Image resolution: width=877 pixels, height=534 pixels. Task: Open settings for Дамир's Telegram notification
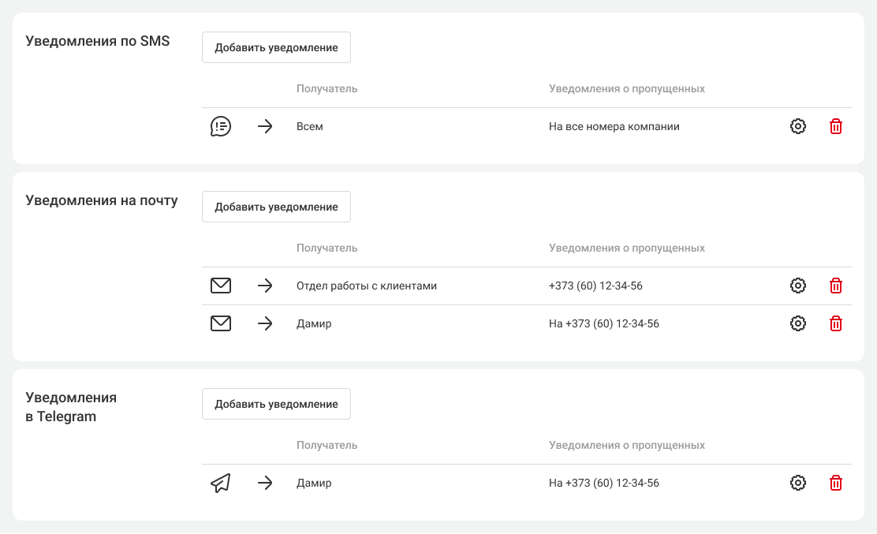pos(798,483)
